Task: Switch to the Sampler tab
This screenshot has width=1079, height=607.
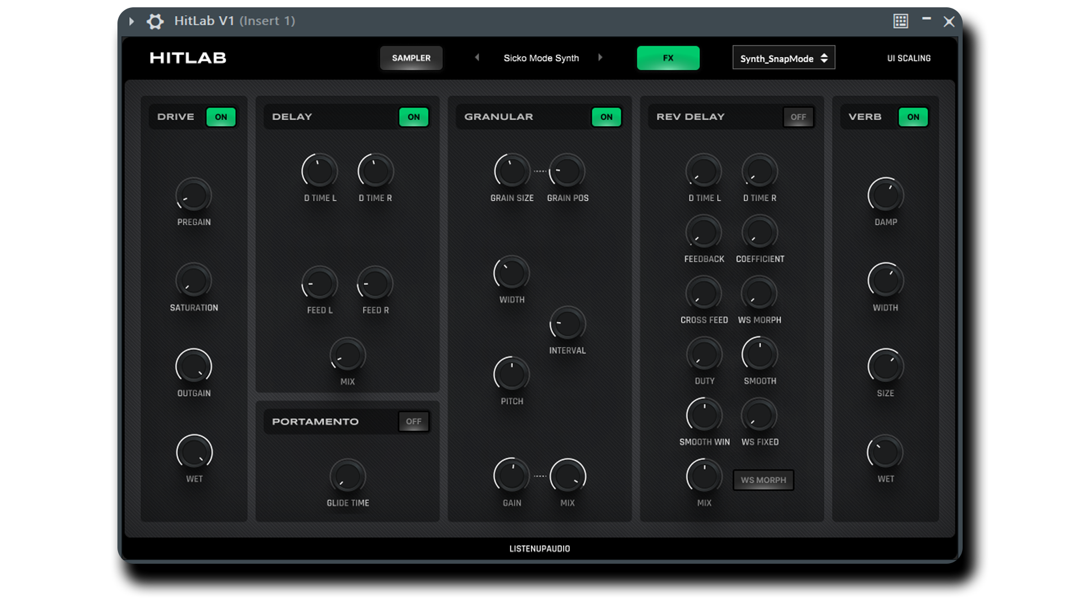Action: 411,58
